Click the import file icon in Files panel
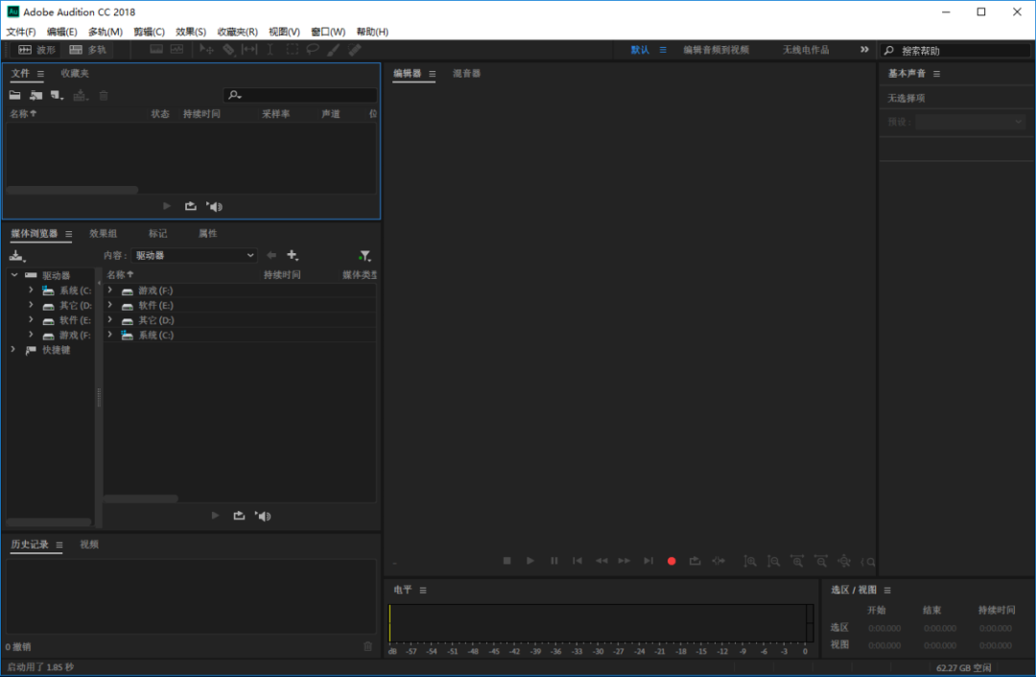1036x677 pixels. 35,96
